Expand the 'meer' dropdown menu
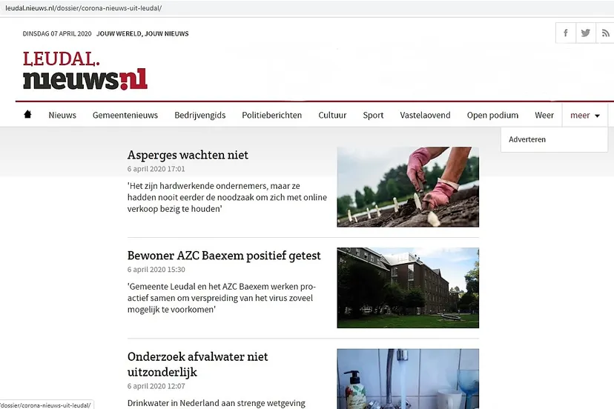Screen dimensions: 614x409 [584, 116]
